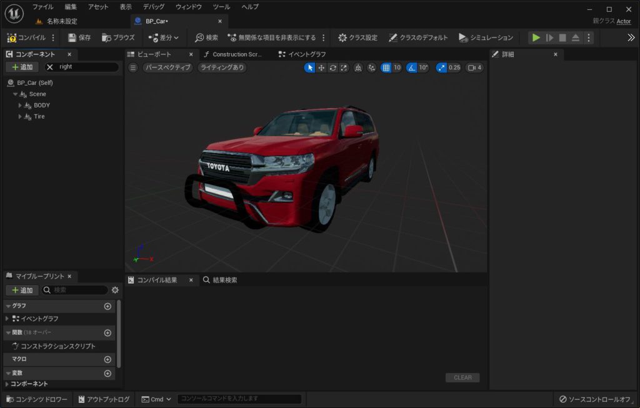Open the デバッグ menu

tap(154, 7)
